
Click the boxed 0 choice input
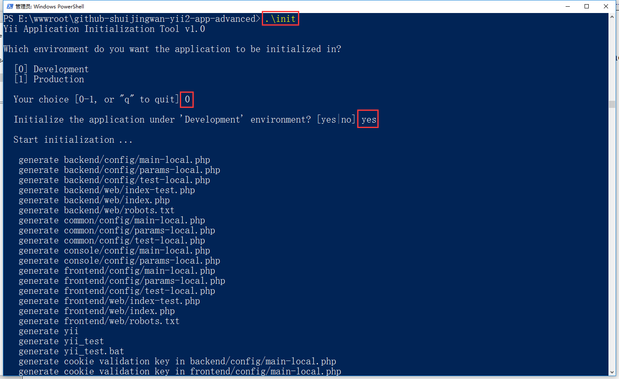[x=187, y=99]
